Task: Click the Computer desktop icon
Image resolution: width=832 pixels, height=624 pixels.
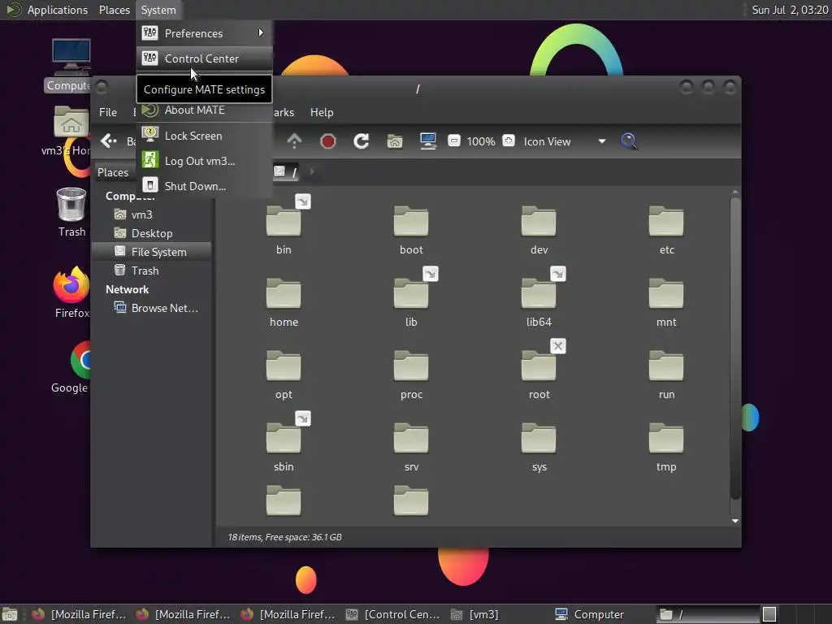Action: [71, 57]
